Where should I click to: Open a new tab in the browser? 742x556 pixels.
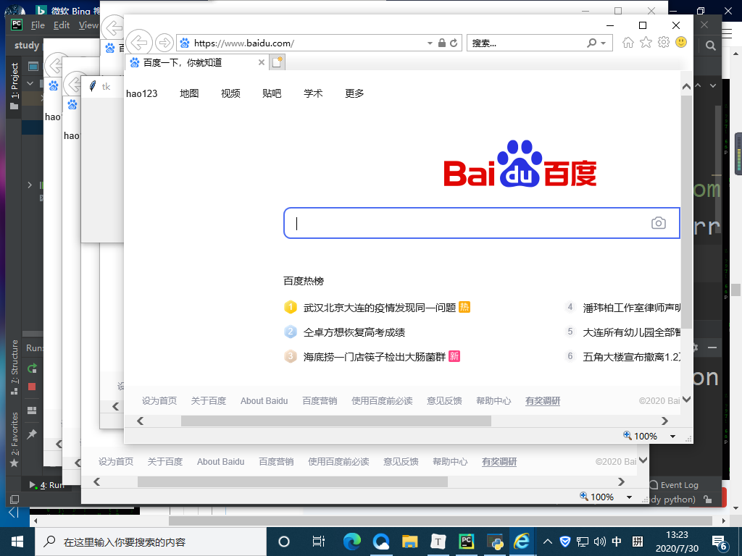pos(277,62)
